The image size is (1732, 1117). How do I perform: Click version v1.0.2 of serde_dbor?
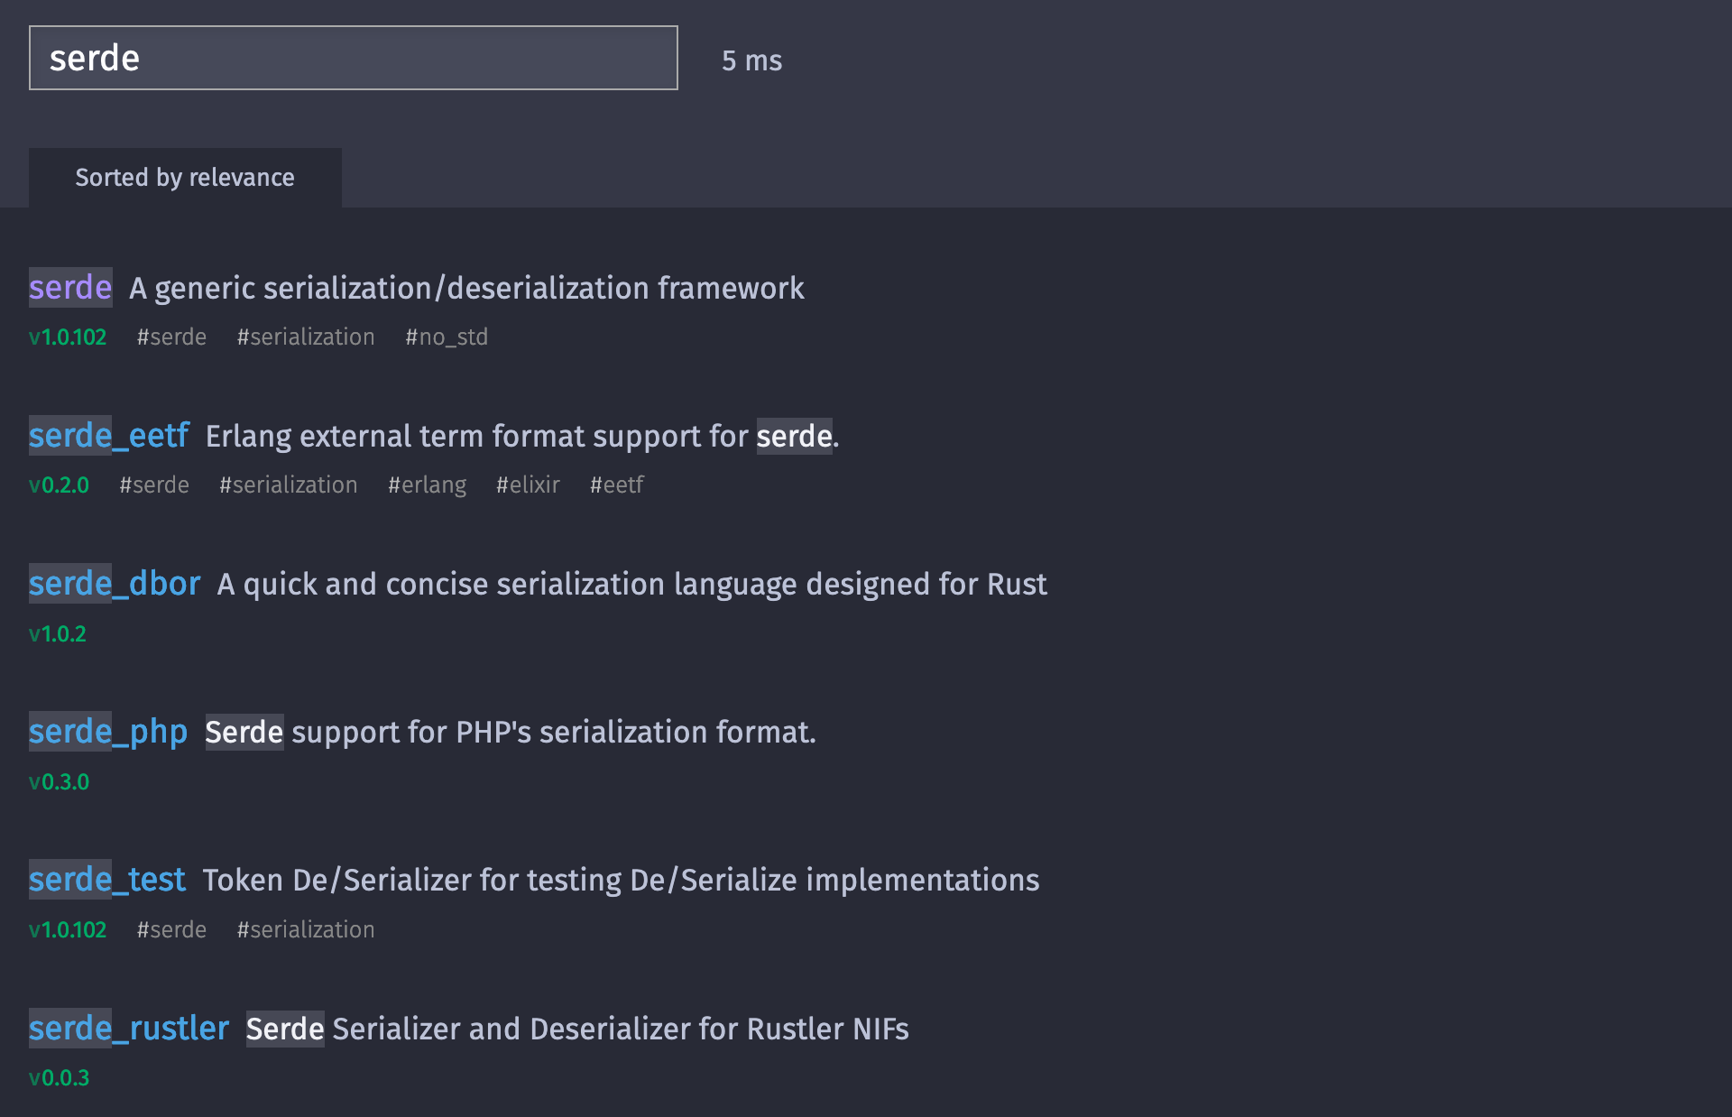coord(58,634)
